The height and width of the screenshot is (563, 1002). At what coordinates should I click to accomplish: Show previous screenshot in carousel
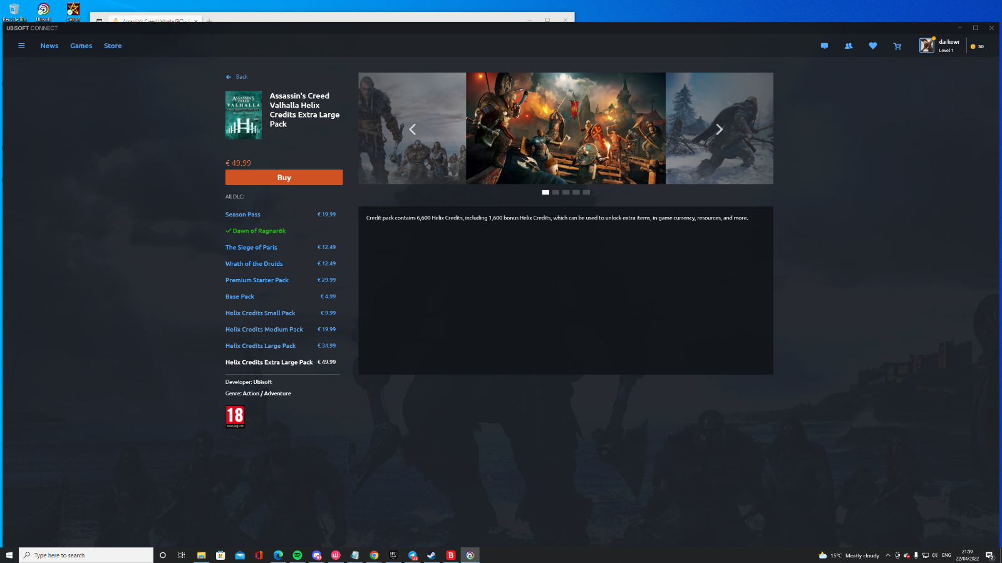(x=412, y=129)
